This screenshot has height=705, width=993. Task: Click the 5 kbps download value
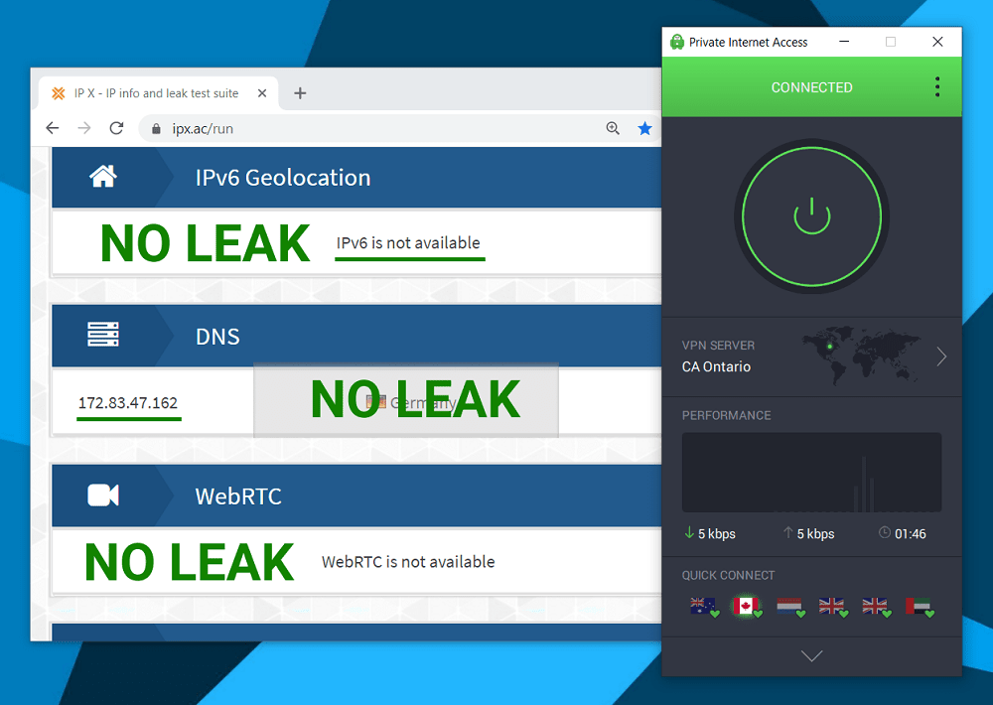[717, 534]
